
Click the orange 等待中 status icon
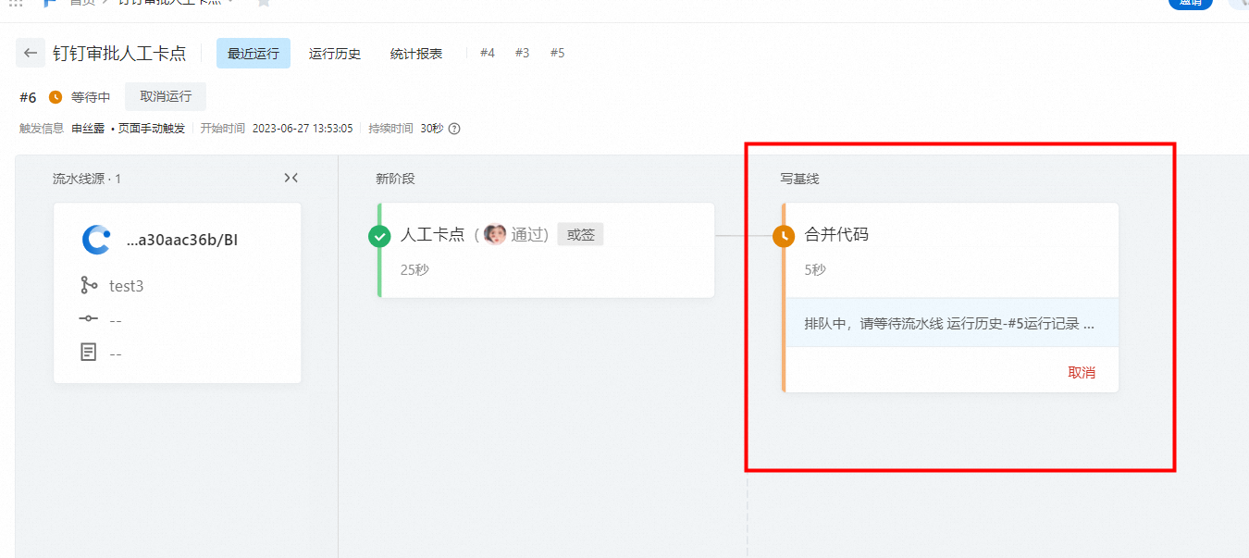tap(56, 97)
